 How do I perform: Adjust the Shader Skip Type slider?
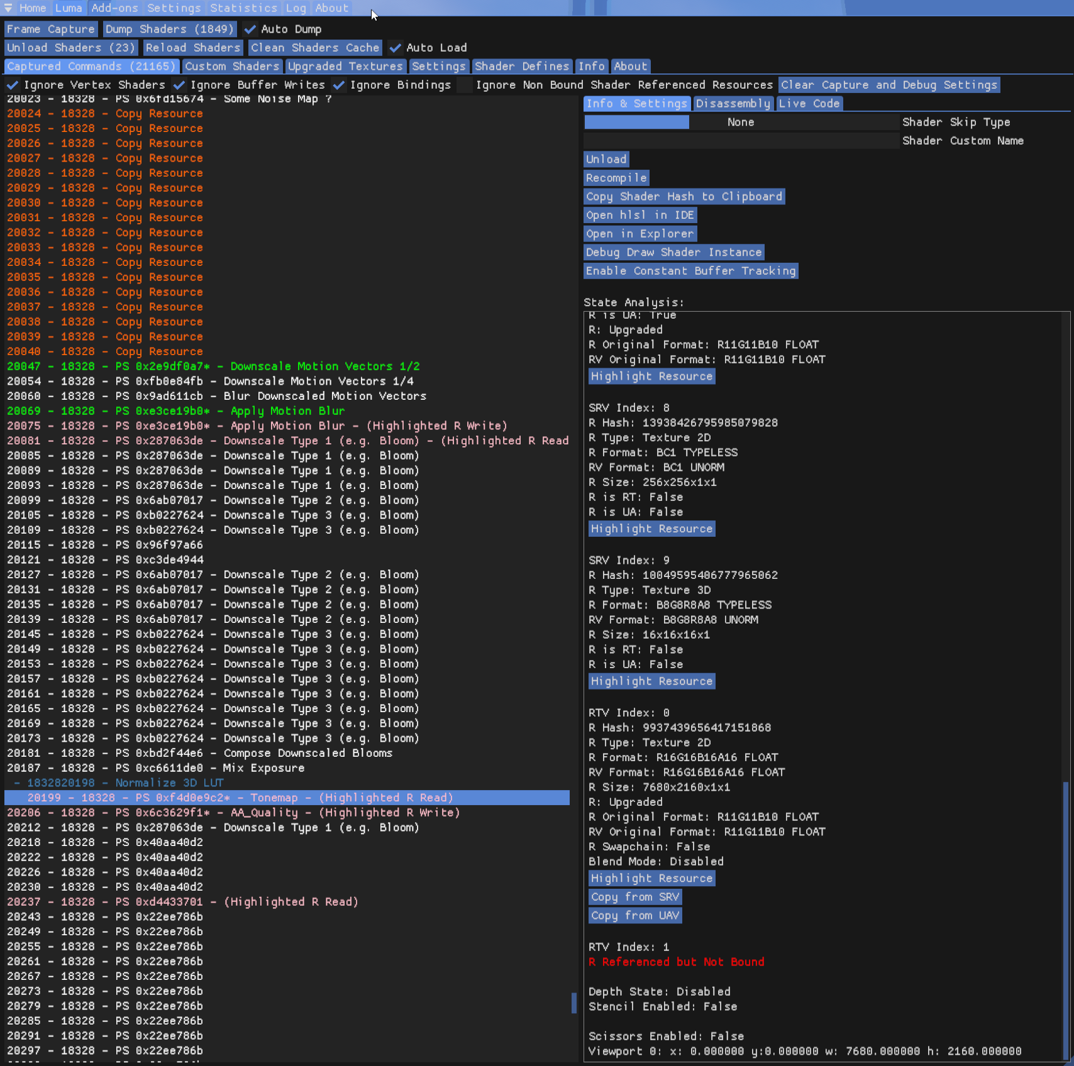pos(740,123)
